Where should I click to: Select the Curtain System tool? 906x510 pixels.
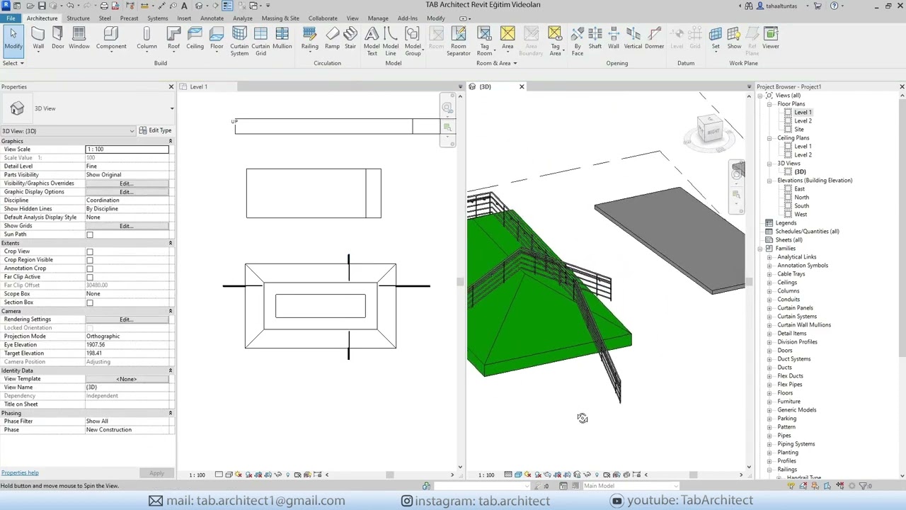[239, 41]
